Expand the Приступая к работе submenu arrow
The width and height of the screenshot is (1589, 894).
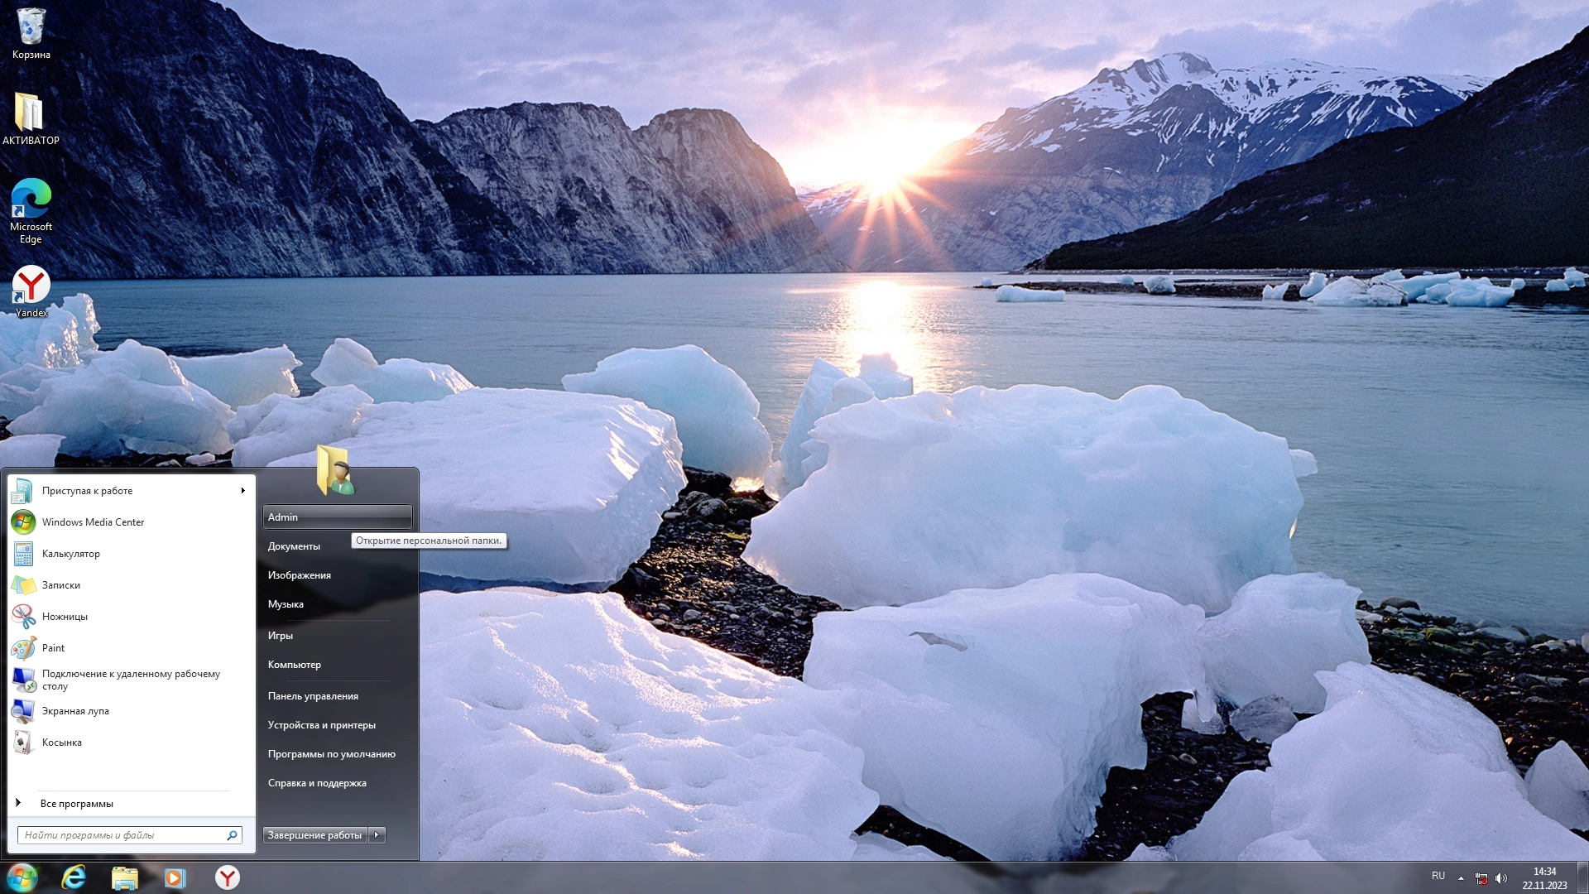pos(242,491)
